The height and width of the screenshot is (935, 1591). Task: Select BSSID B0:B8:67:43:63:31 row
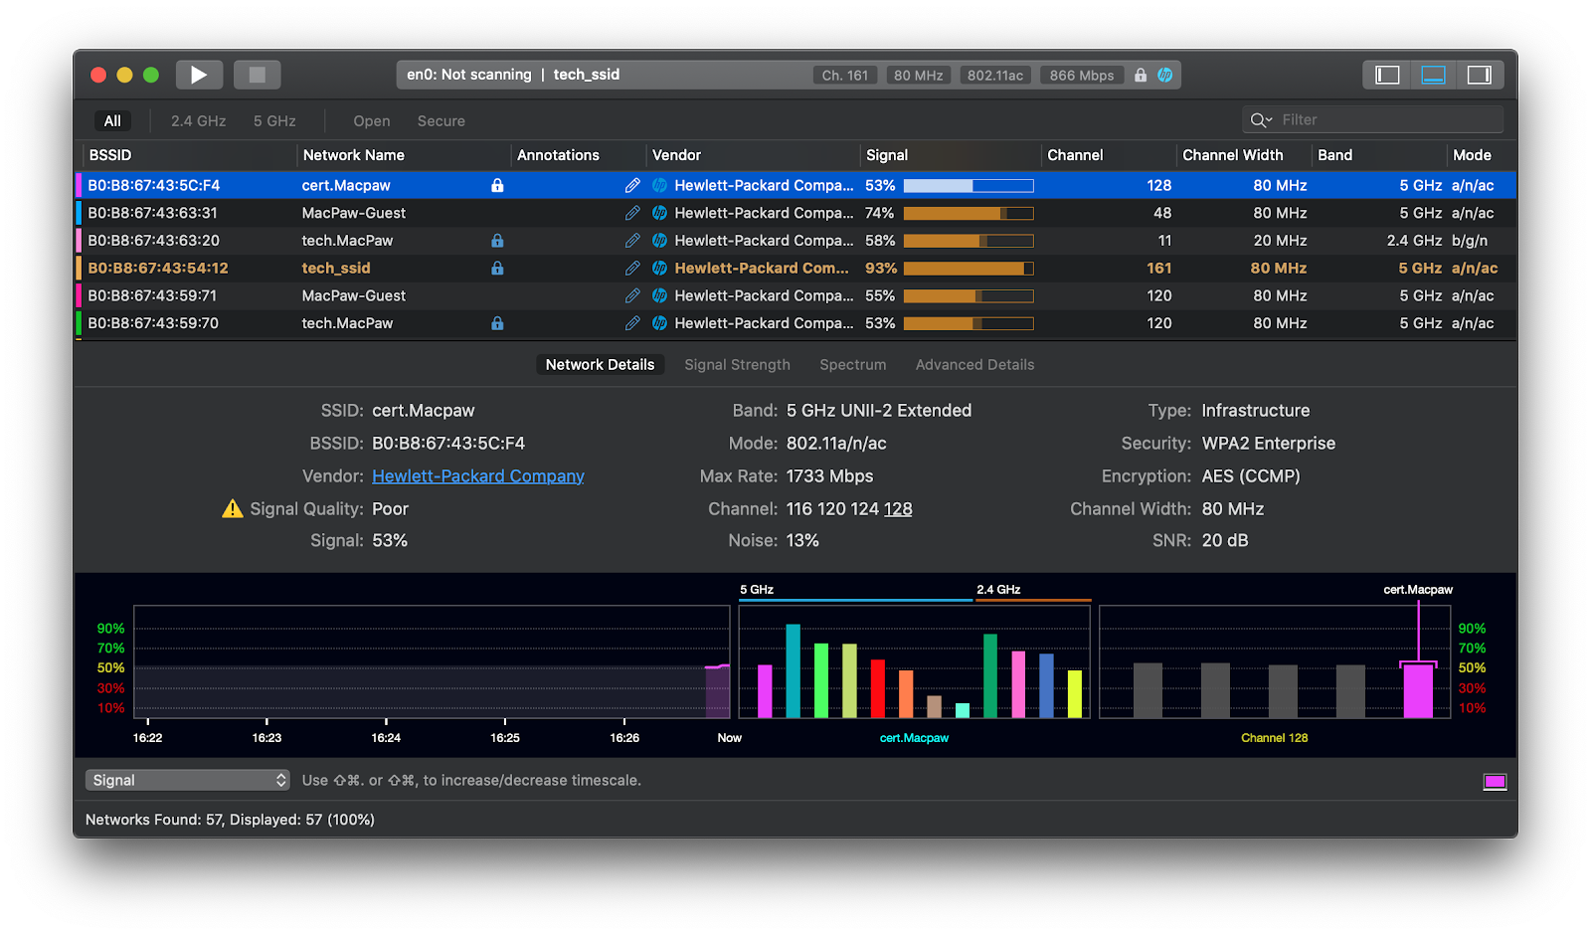(795, 213)
